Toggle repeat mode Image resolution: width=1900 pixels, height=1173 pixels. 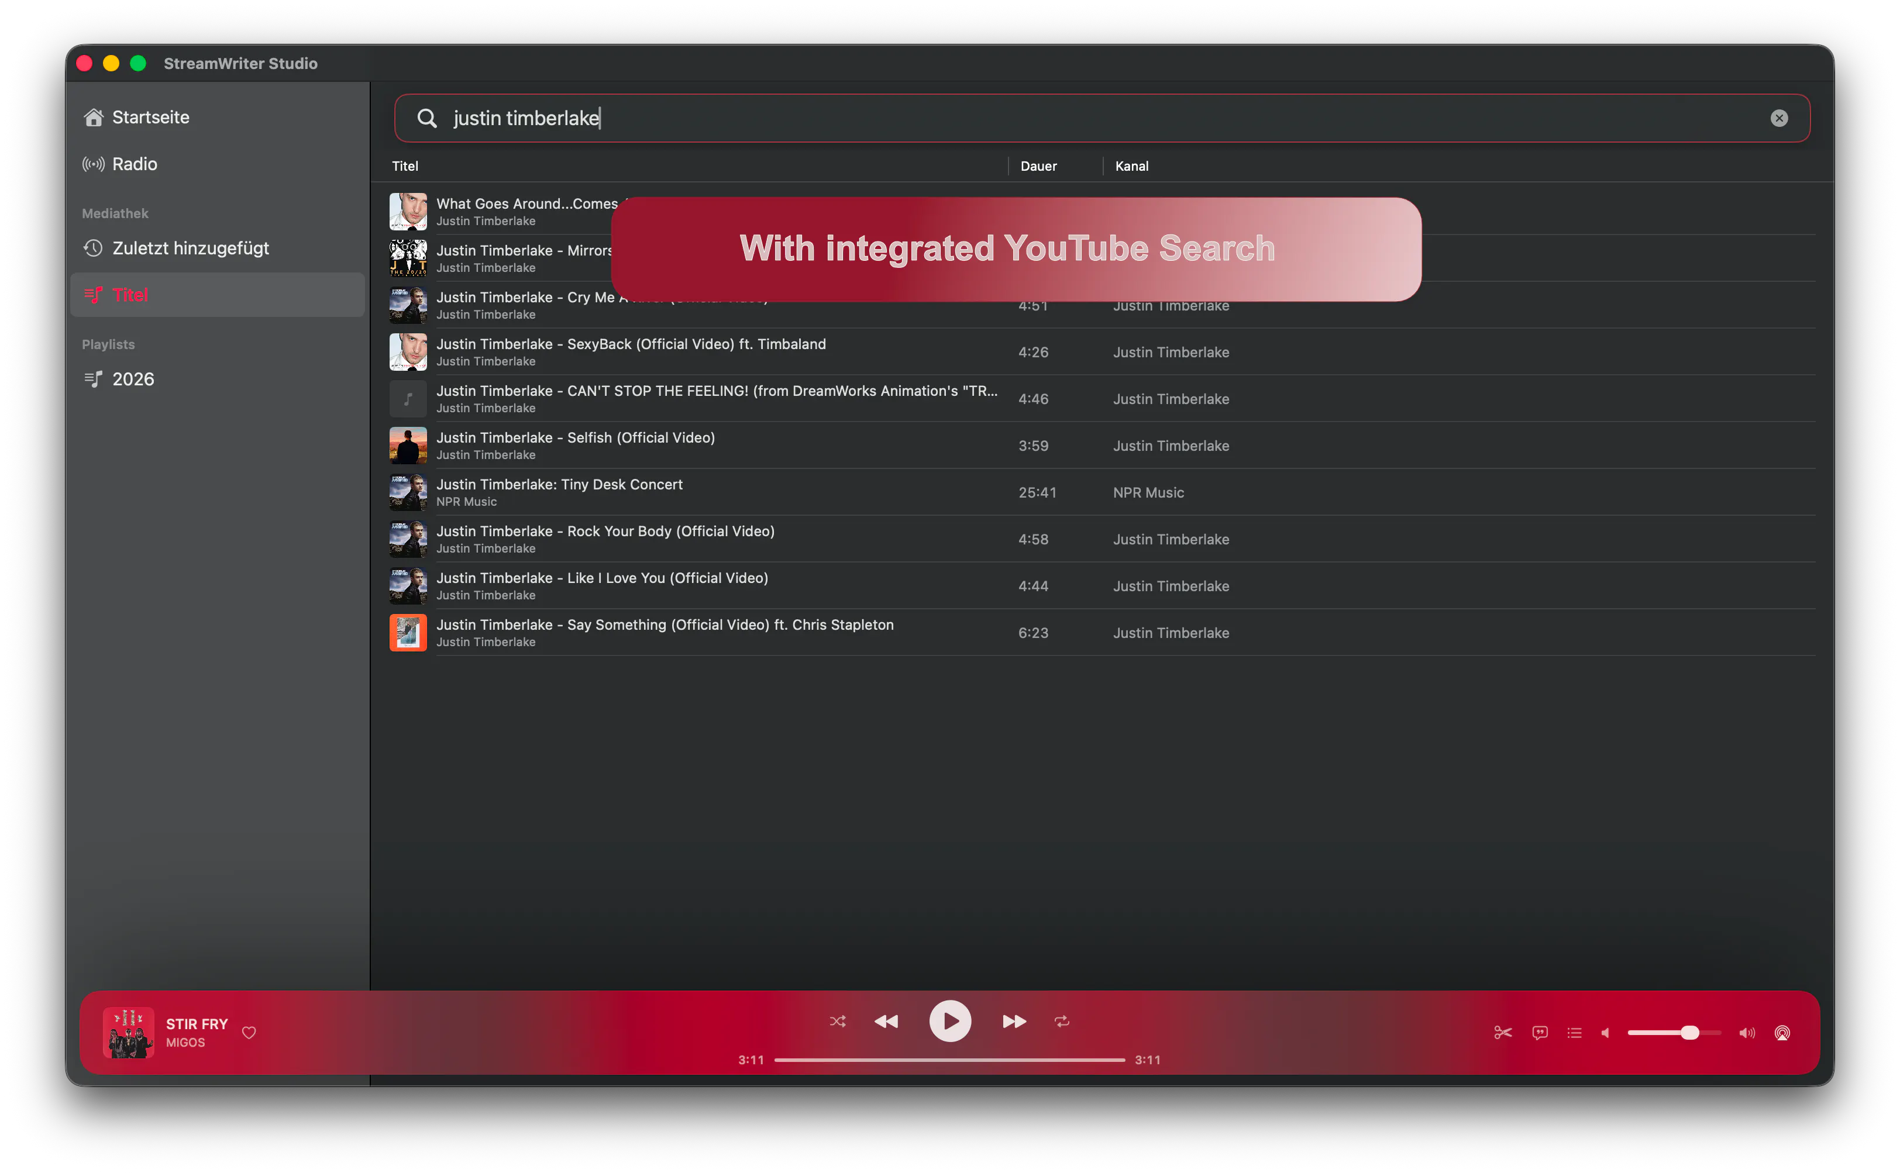[1062, 1022]
